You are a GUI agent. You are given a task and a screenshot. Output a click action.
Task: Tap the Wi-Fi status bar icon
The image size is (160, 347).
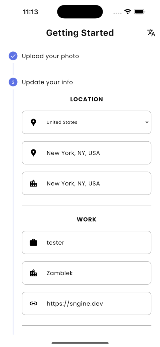[128, 12]
